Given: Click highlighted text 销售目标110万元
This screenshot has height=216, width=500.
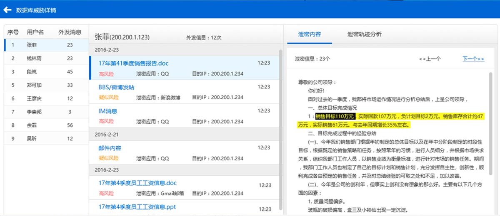Looking at the screenshot, I should [x=335, y=116].
